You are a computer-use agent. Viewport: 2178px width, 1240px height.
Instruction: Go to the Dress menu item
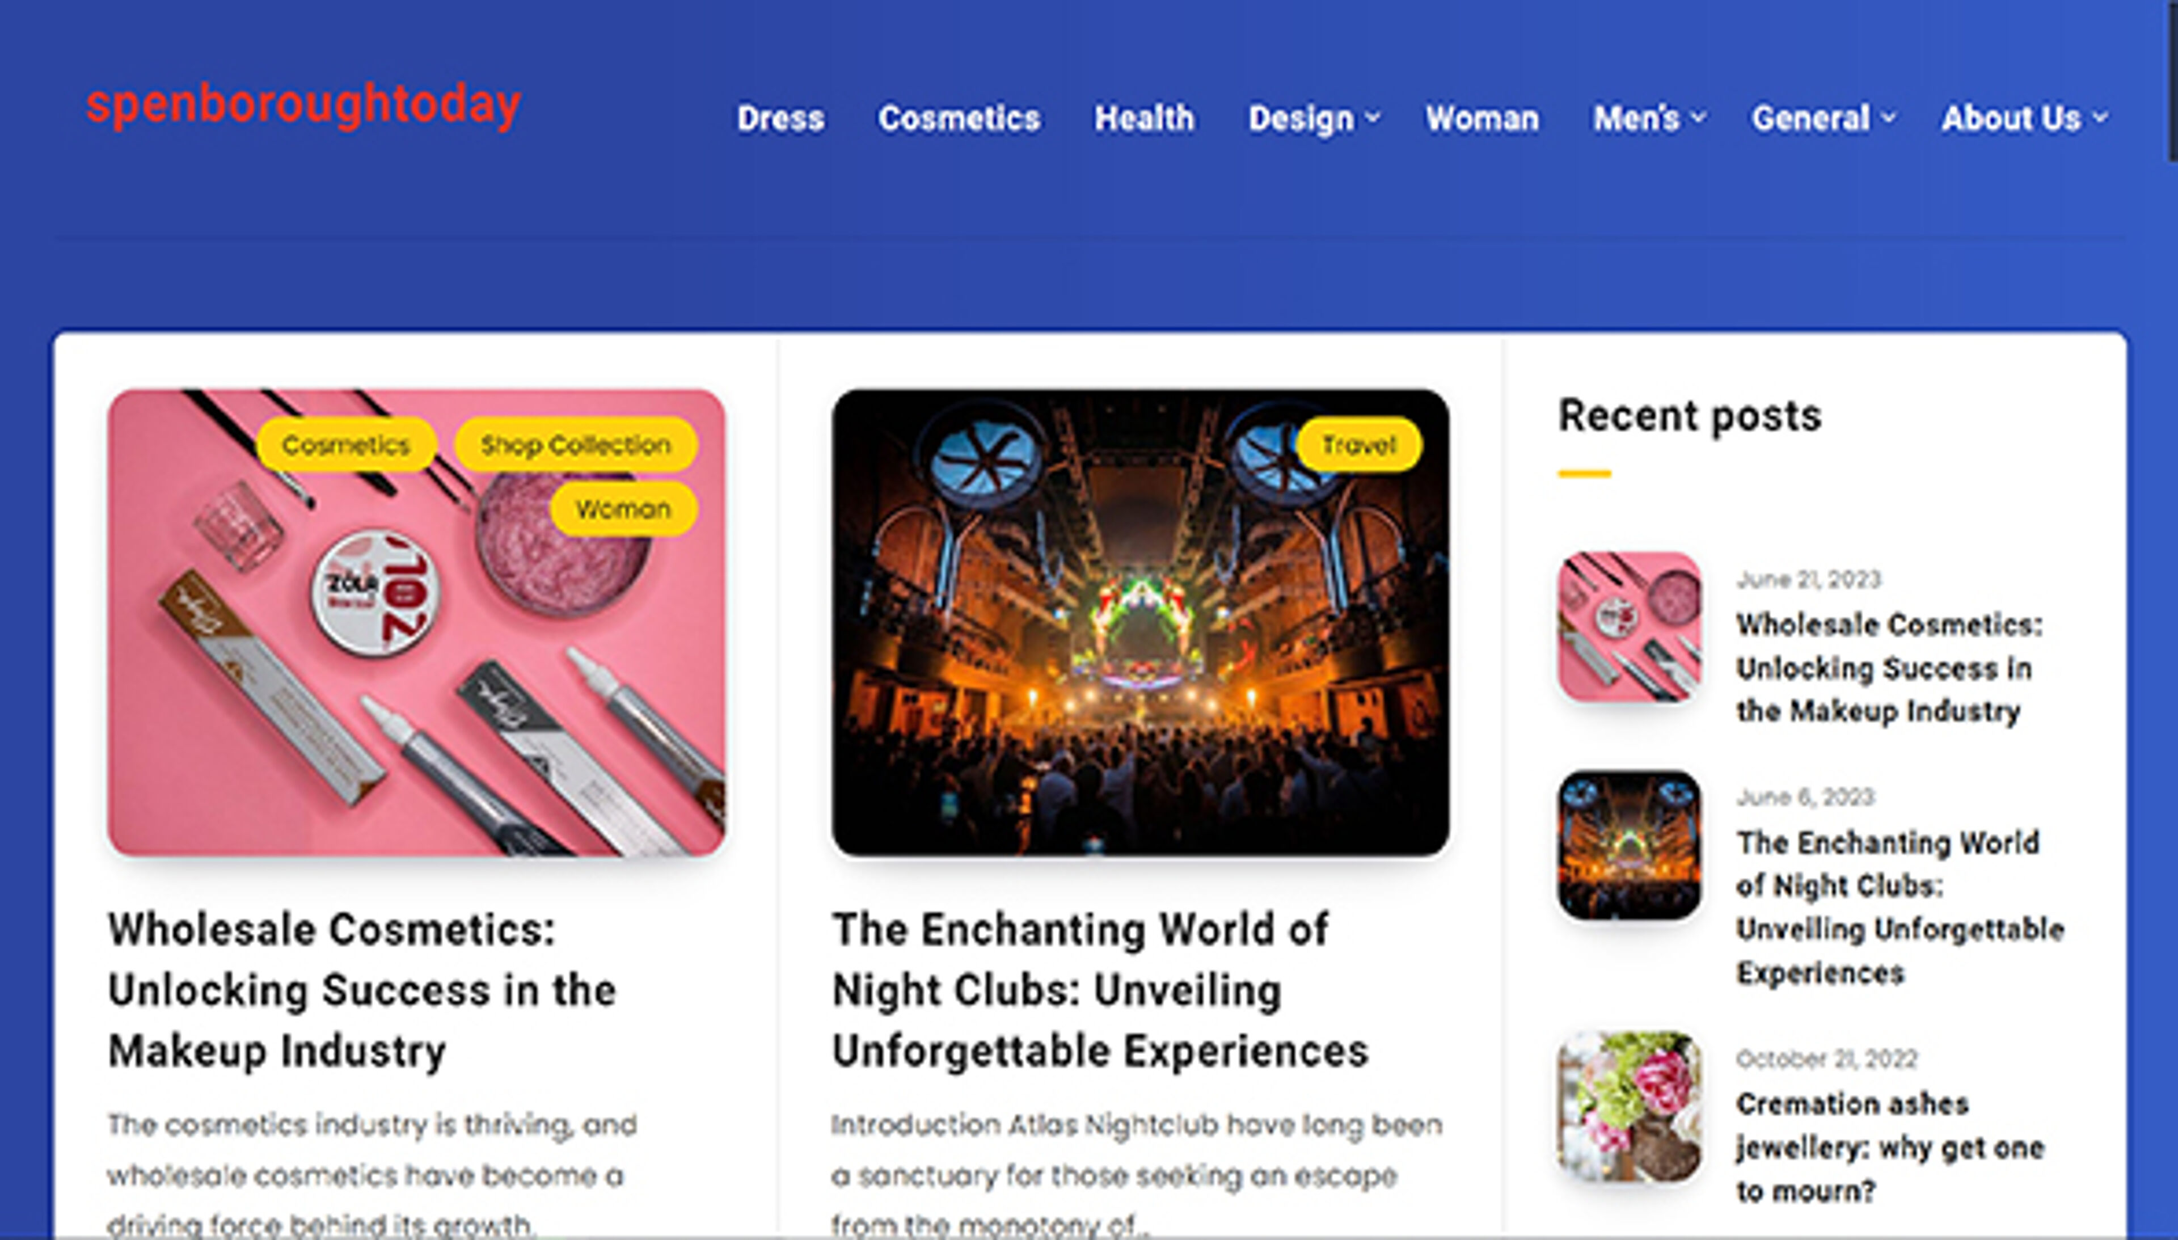coord(781,119)
